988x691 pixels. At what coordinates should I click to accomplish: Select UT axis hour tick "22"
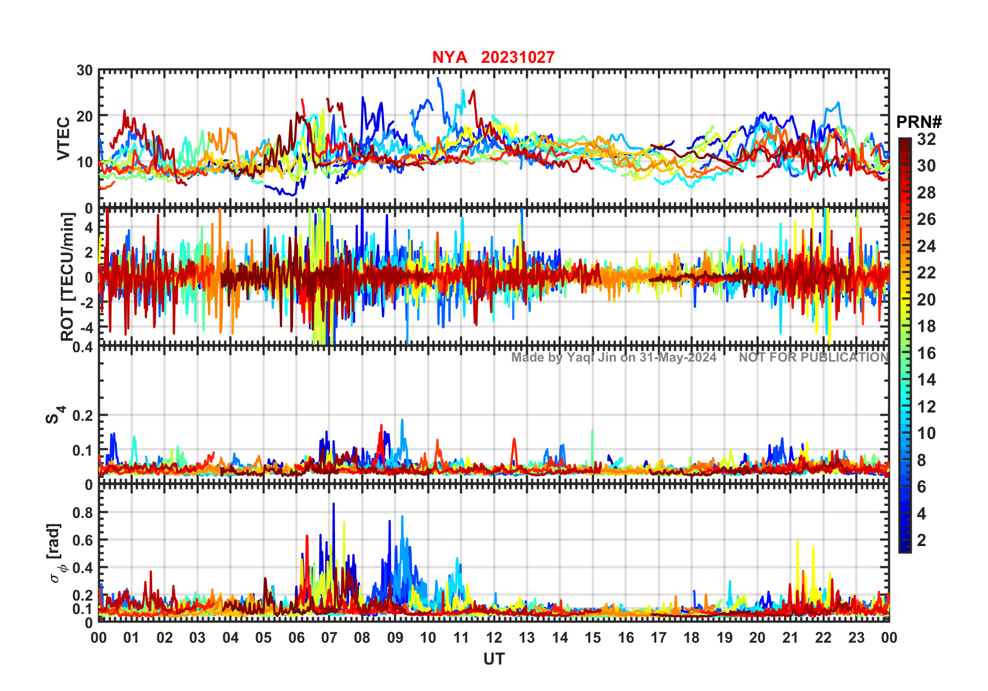pyautogui.click(x=823, y=638)
